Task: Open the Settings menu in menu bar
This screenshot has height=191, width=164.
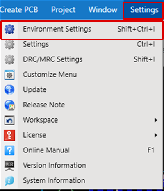Action: tap(143, 10)
